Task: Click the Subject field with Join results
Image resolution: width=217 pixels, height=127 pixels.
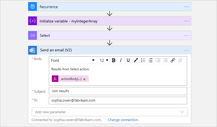Action: tap(118, 91)
